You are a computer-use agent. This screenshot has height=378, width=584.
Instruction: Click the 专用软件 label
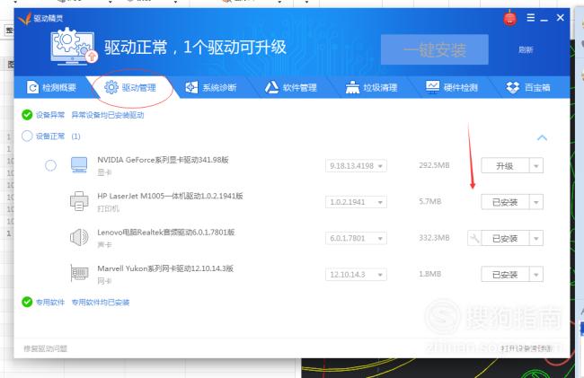pos(50,302)
